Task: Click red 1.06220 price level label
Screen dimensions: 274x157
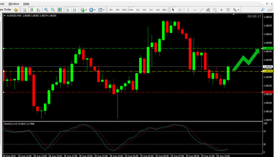Action: pyautogui.click(x=268, y=92)
